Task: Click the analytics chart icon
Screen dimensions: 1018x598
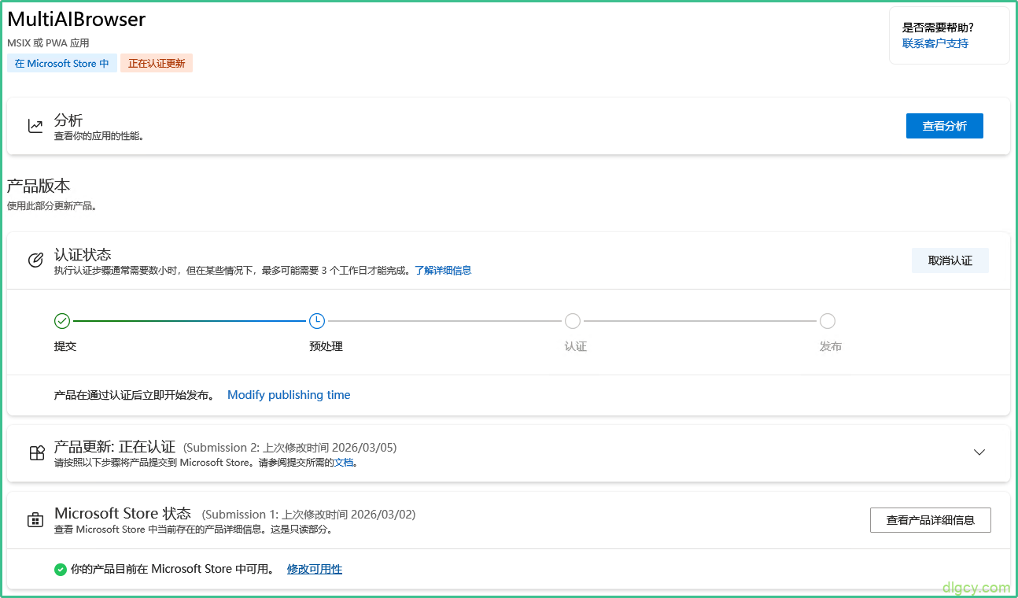Action: (x=35, y=126)
